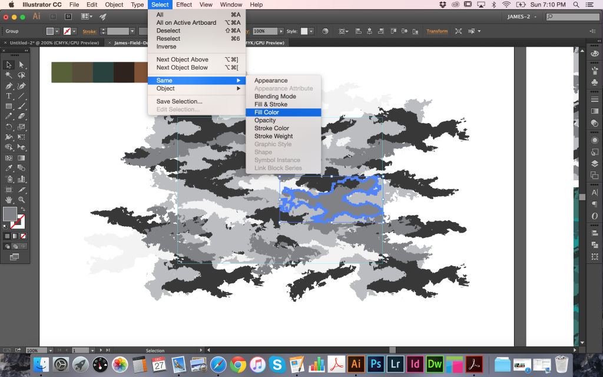Open the Opacity dropdown in the control bar
Viewport: 603px width, 377px height.
281,31
